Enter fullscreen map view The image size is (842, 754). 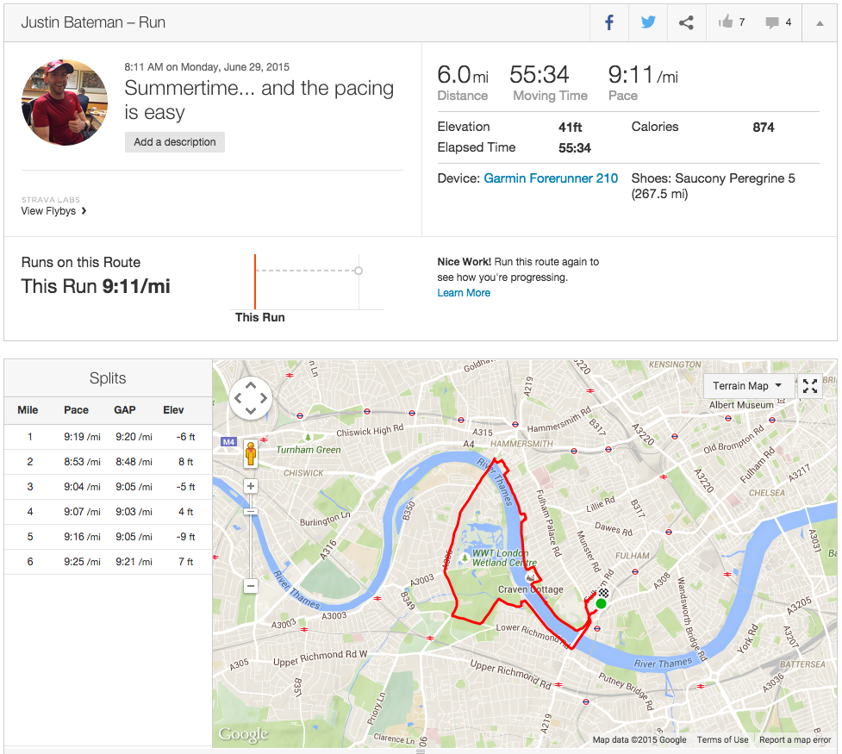tap(810, 386)
